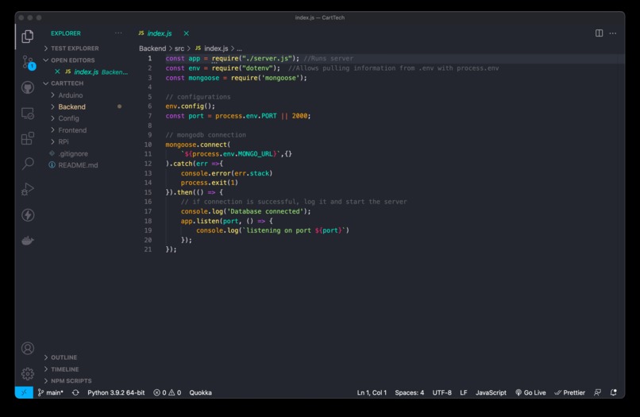Screen dimensions: 640x417
Task: Open the .gitignore file
Action: 72,153
